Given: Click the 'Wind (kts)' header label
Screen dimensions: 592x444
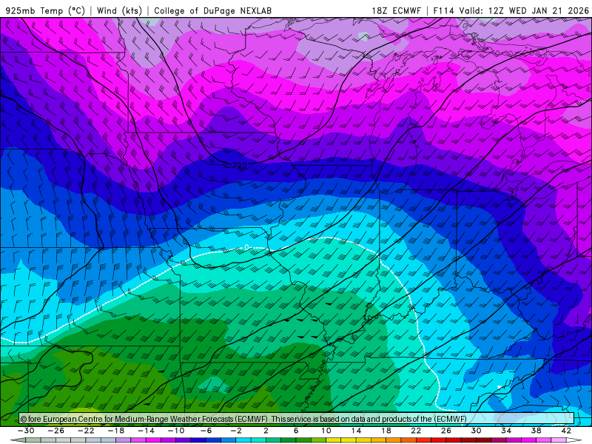Looking at the screenshot, I should pos(119,10).
